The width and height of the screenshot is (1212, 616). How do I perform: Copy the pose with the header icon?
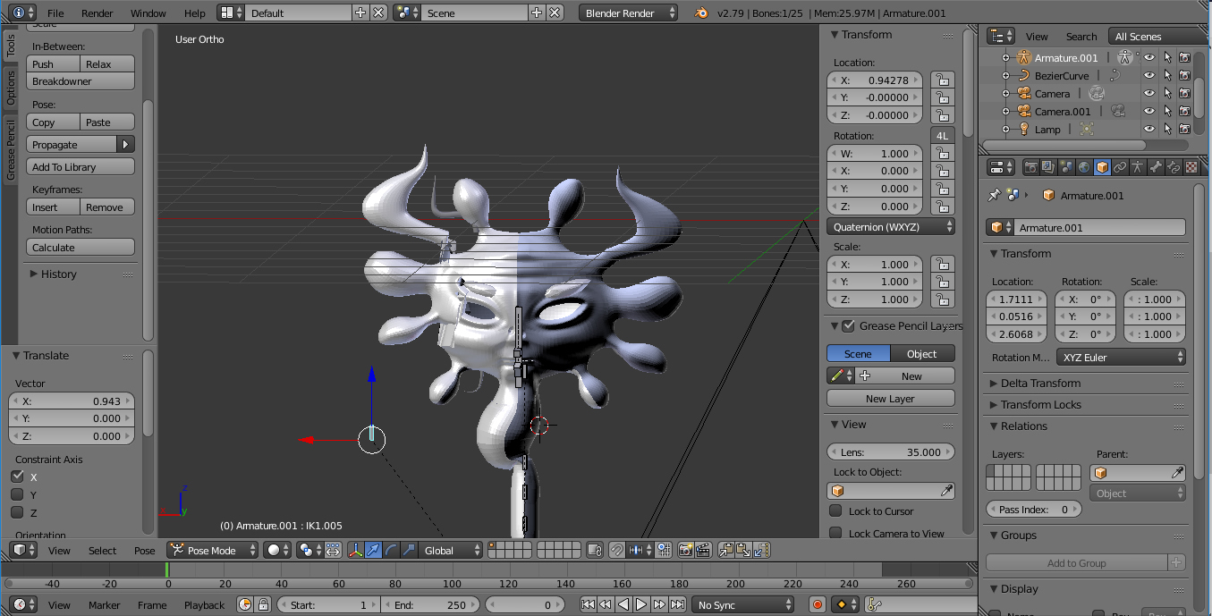click(726, 551)
